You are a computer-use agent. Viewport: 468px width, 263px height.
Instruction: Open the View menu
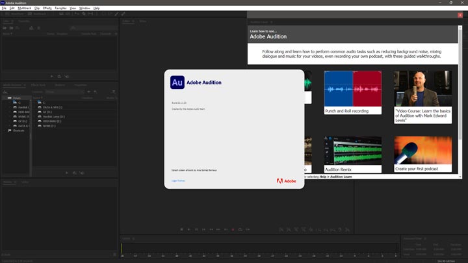click(73, 8)
